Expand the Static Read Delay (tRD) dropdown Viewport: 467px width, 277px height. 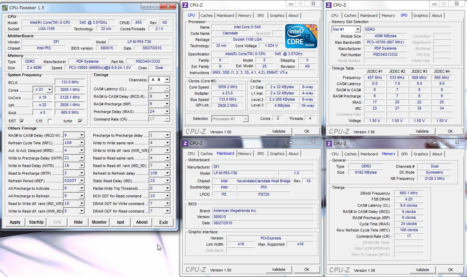pyautogui.click(x=167, y=181)
